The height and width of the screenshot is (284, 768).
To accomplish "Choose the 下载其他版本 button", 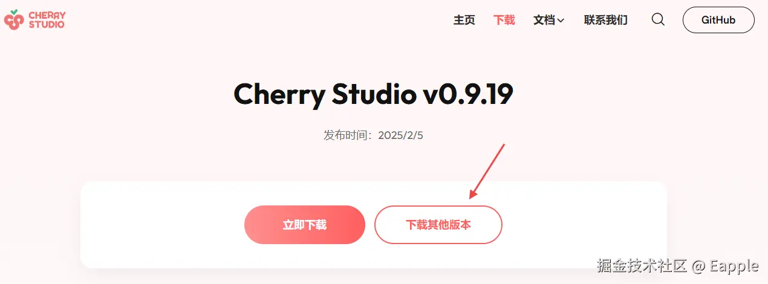I will (438, 225).
